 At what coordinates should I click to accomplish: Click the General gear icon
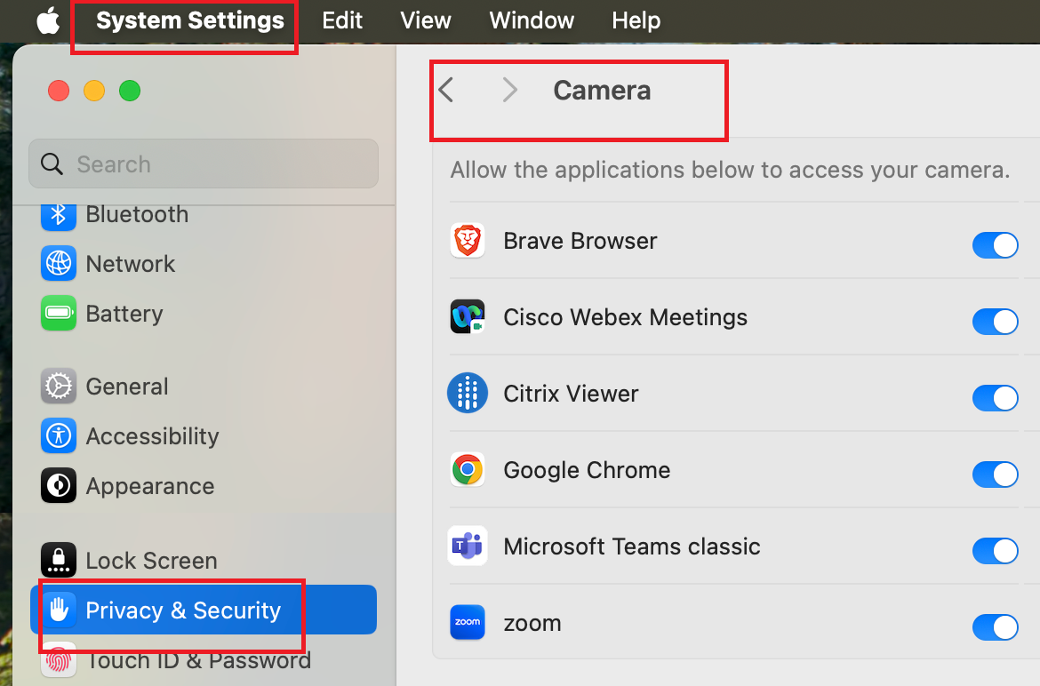pos(59,386)
